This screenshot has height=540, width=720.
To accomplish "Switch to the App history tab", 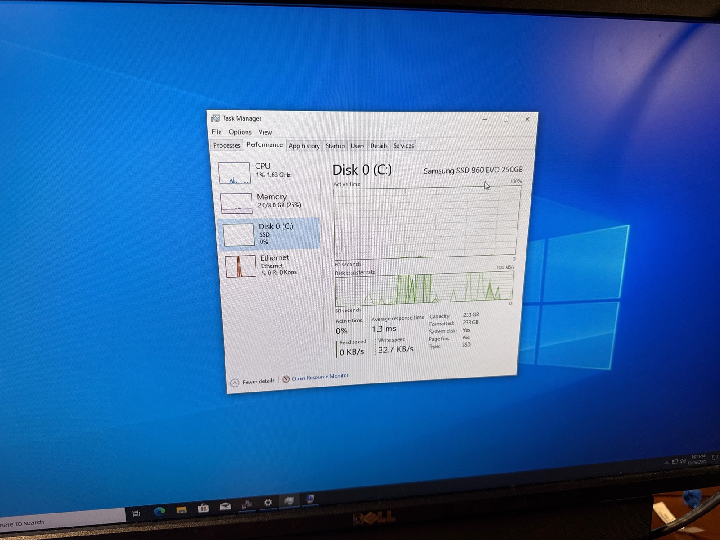I will pos(304,146).
